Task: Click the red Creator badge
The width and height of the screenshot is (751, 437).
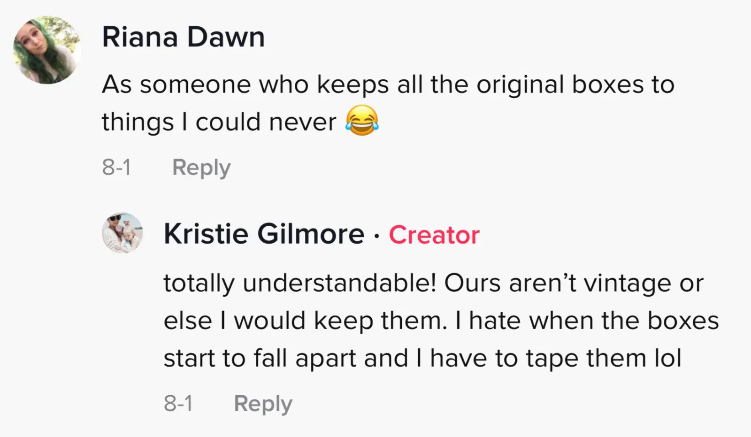Action: (x=434, y=235)
